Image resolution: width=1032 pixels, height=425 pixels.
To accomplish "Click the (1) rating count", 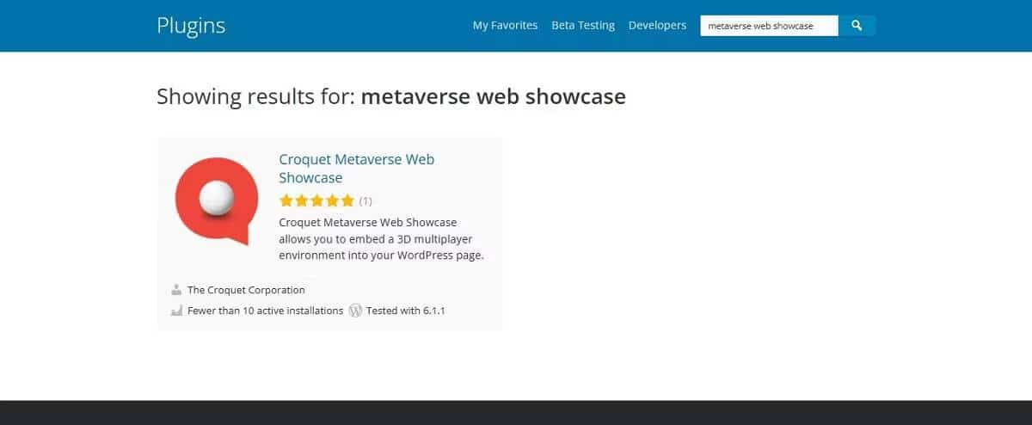I will [x=365, y=201].
